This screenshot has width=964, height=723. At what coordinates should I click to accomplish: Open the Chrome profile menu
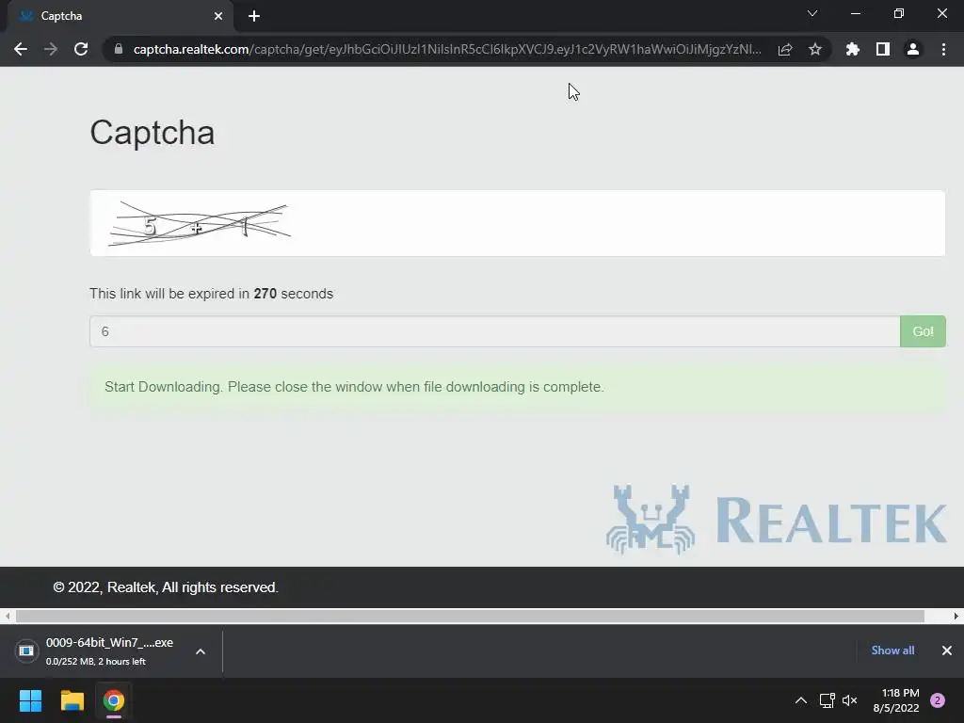click(913, 49)
